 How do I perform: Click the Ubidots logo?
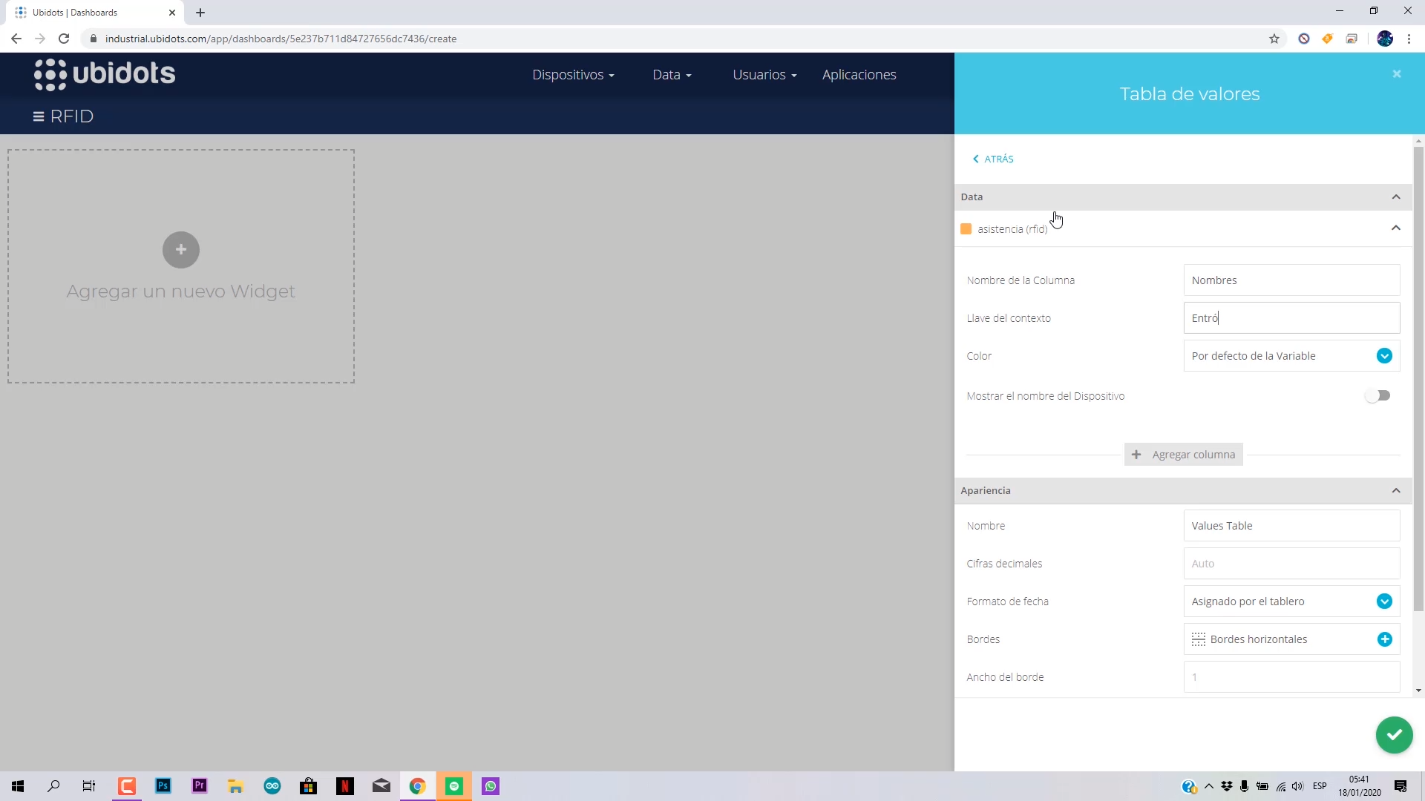click(x=105, y=74)
